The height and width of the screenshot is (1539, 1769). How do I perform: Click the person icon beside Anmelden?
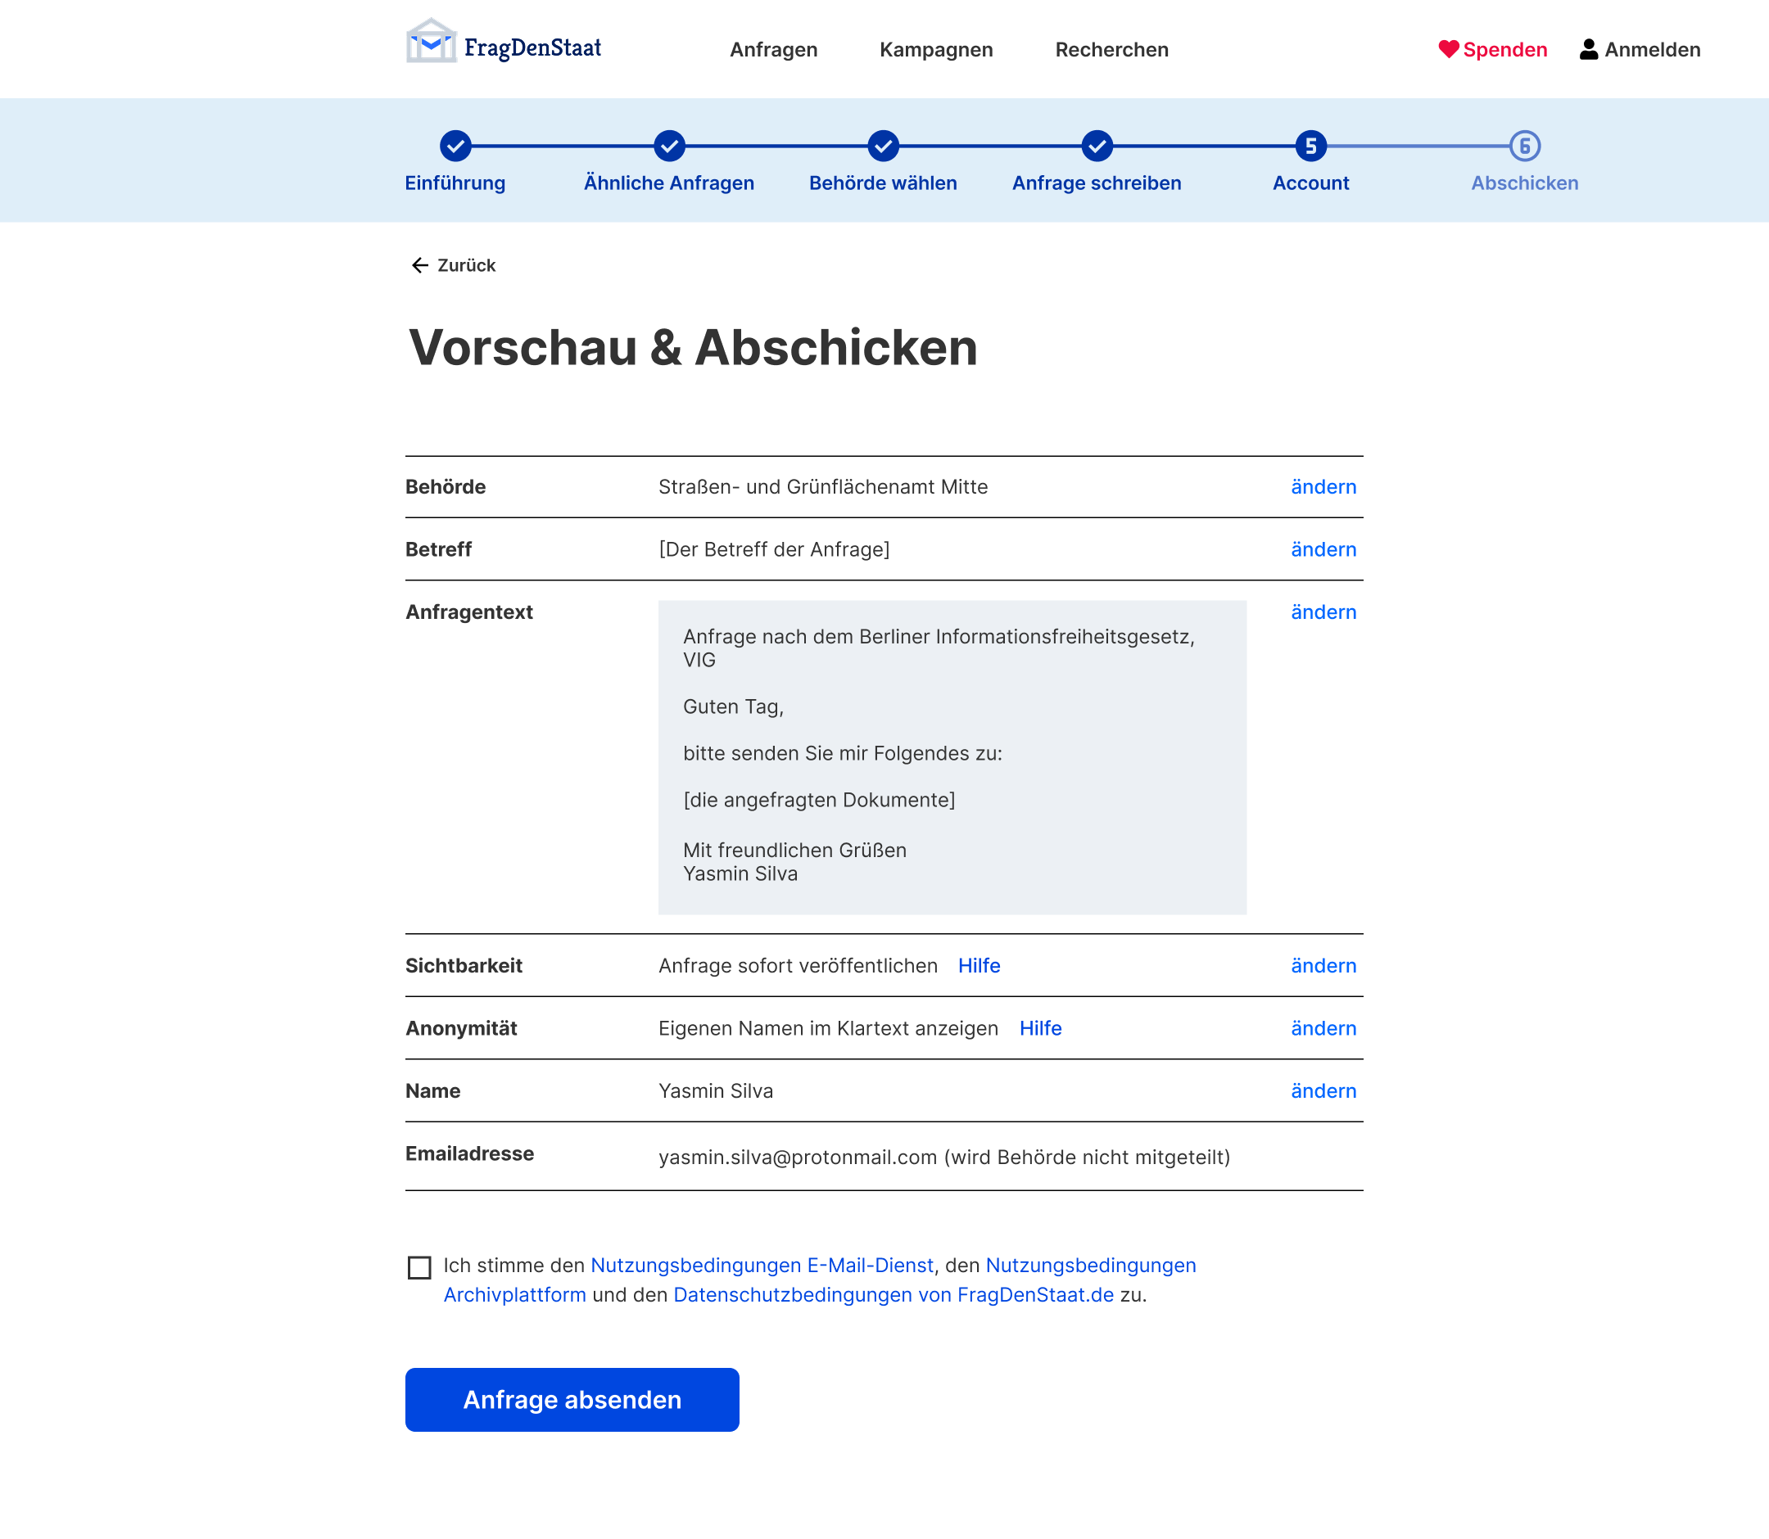(x=1588, y=49)
